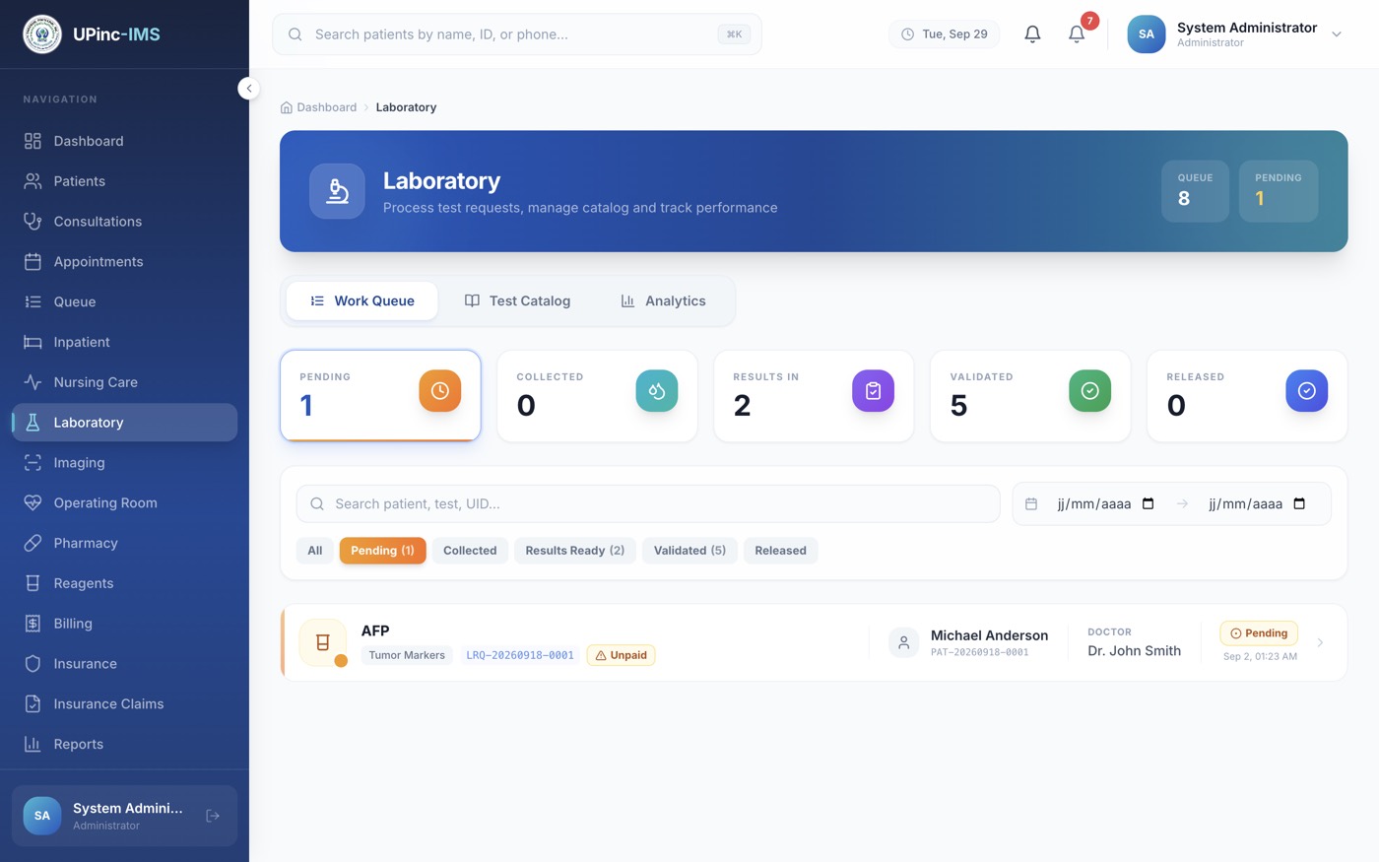Open the start date calendar picker
Screen dimensions: 1379x862
click(x=1148, y=503)
